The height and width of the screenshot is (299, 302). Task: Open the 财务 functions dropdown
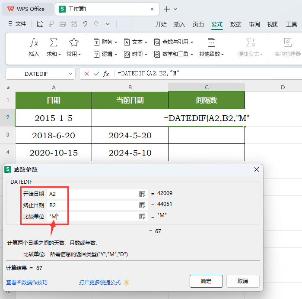click(105, 42)
